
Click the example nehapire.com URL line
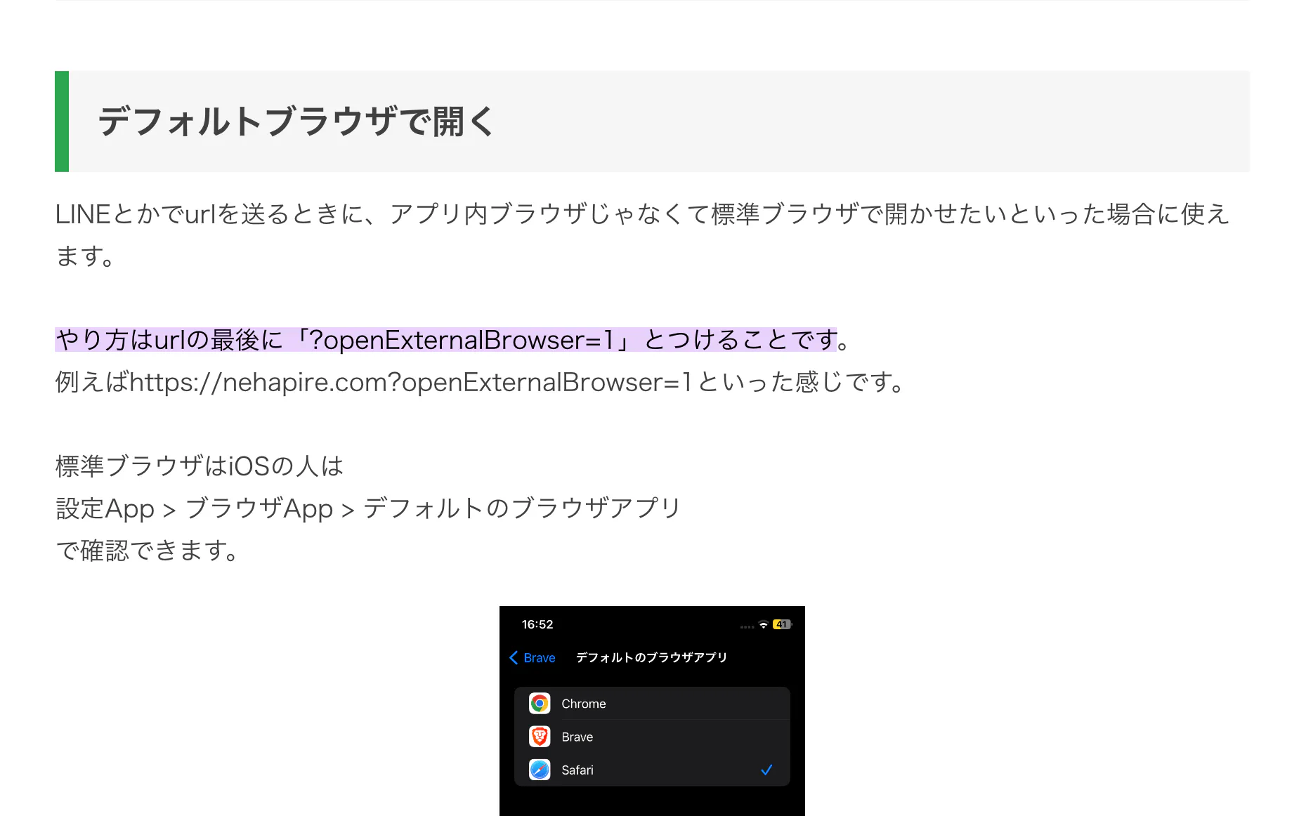[481, 382]
